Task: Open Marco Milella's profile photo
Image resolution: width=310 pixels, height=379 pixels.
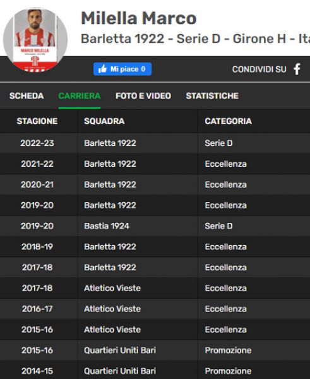Action: (35, 40)
